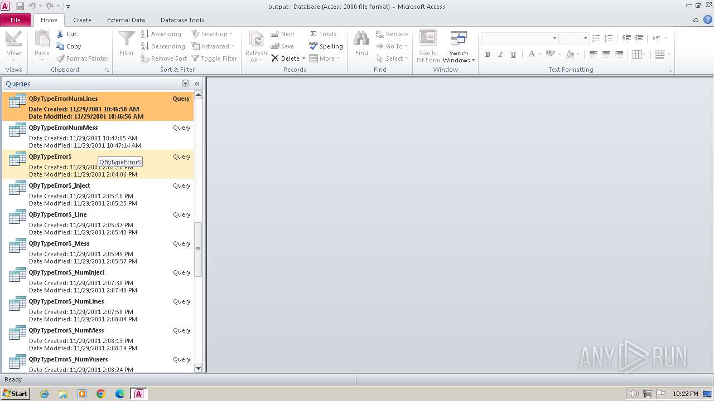The image size is (714, 401).
Task: Open the Go To dropdown
Action: tap(392, 46)
